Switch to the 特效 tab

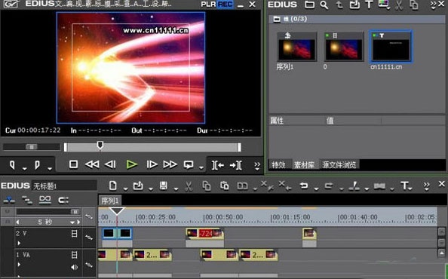[x=278, y=165]
